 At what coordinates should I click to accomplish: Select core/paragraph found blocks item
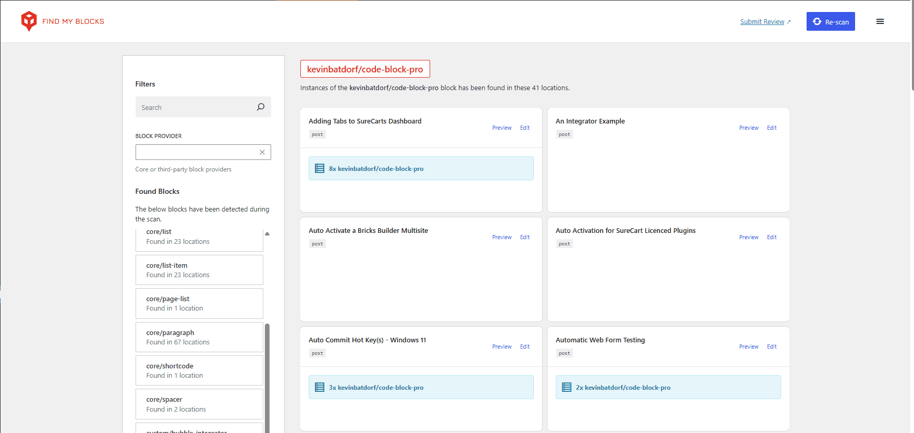coord(199,337)
